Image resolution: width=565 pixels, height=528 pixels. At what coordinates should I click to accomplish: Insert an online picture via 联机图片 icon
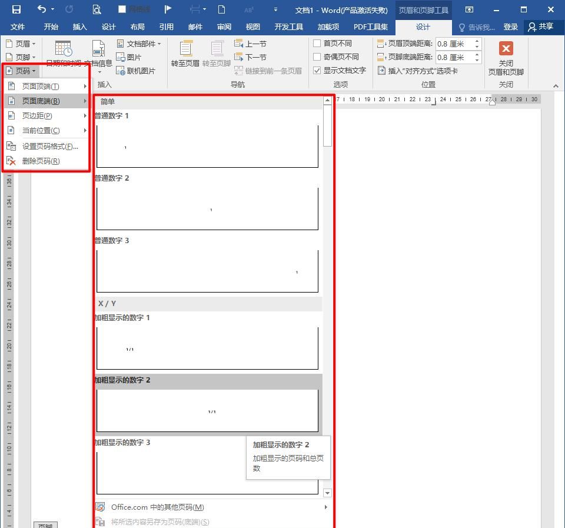click(x=122, y=71)
